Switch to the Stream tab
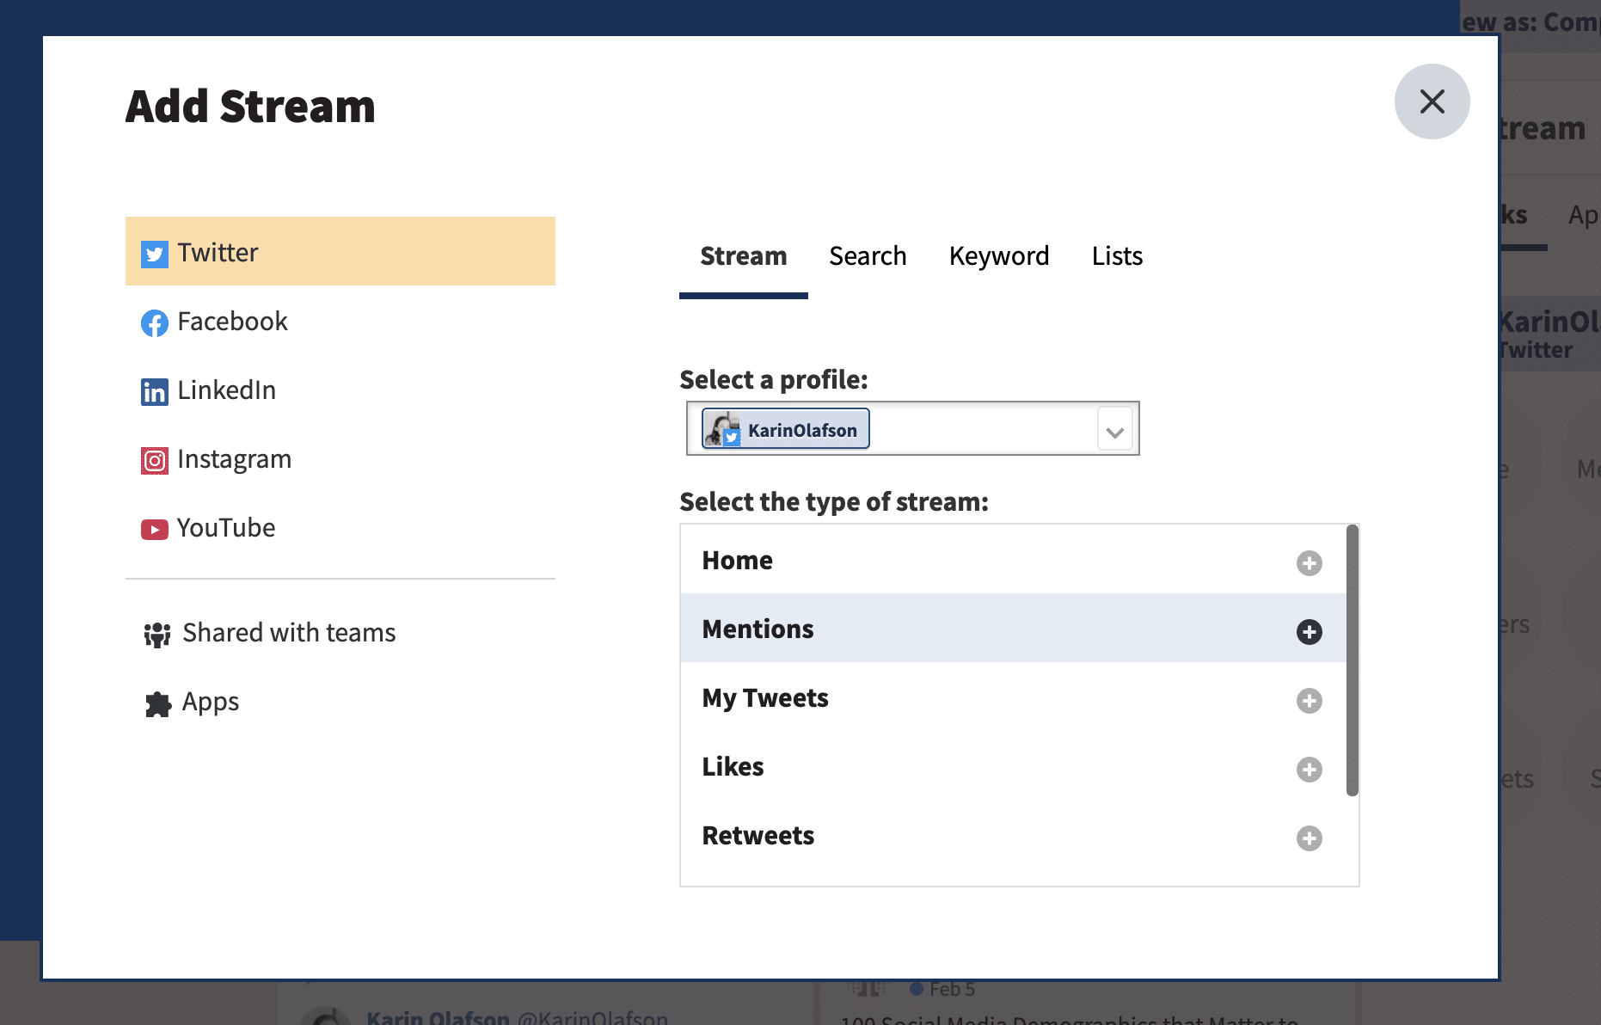Viewport: 1601px width, 1025px height. [743, 256]
